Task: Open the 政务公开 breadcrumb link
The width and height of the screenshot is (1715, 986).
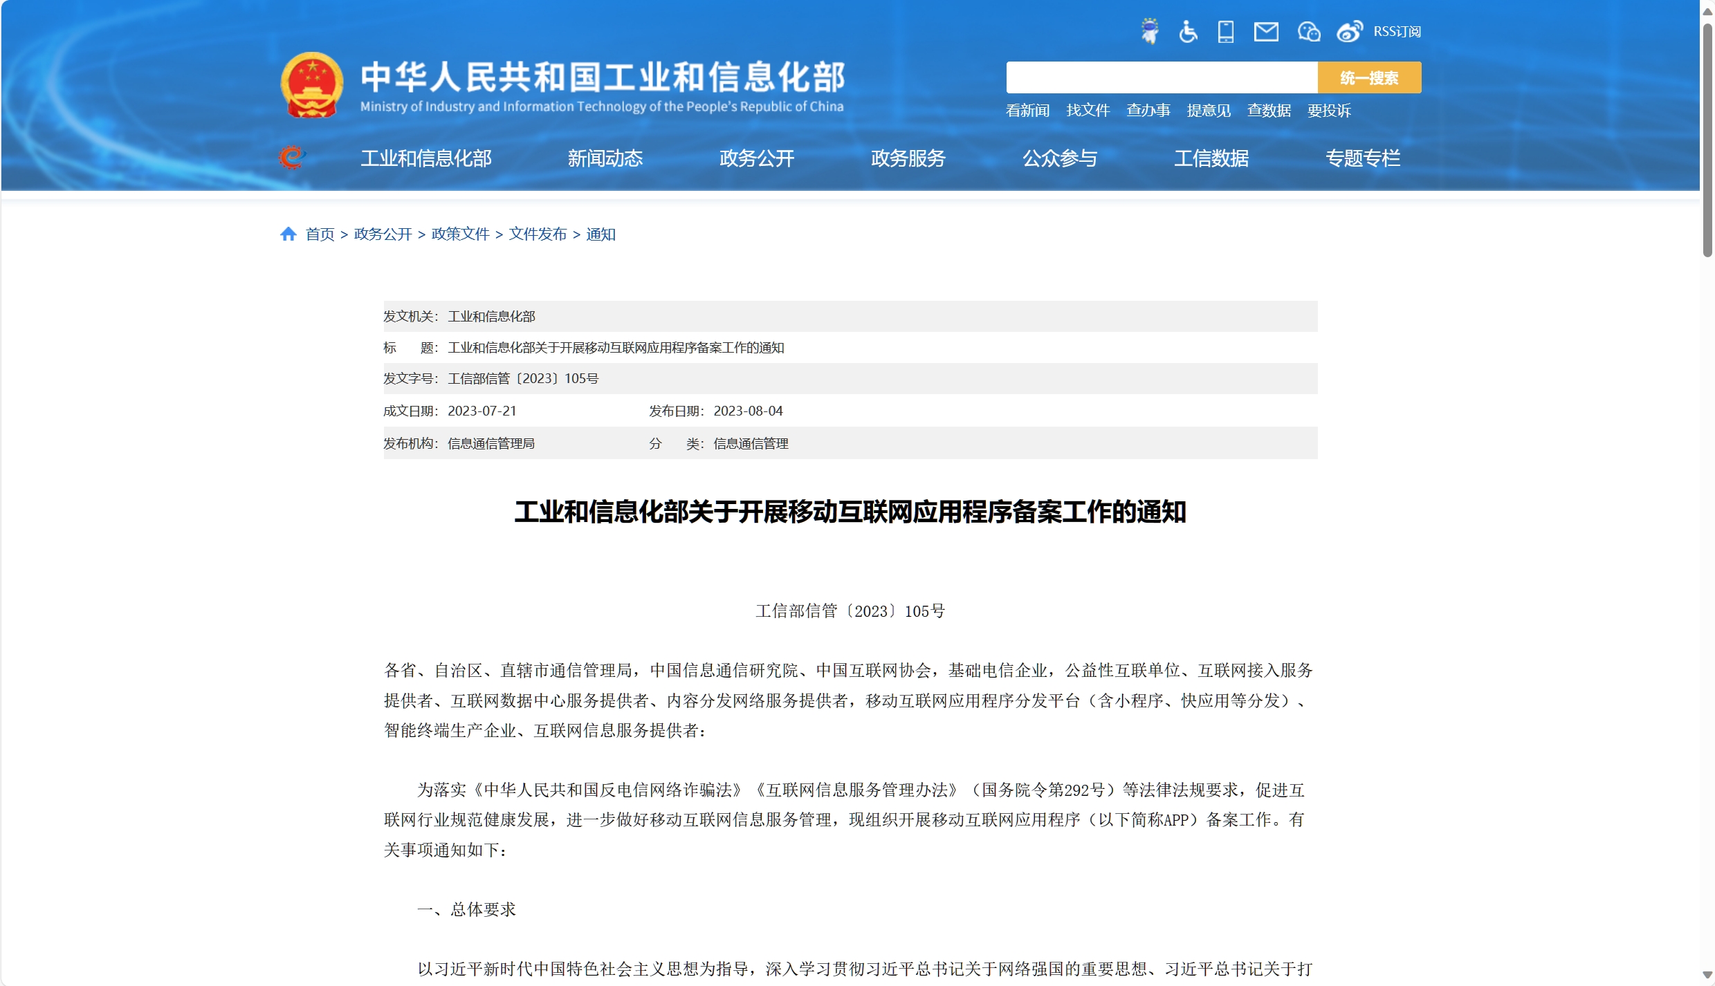Action: click(382, 234)
